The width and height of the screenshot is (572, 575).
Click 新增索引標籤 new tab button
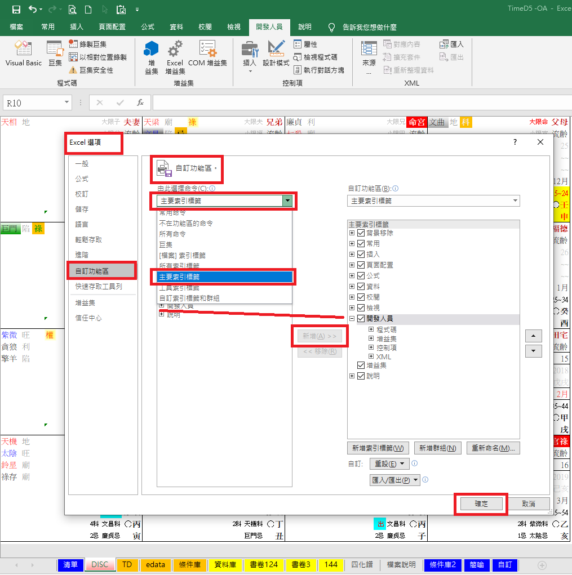point(378,448)
